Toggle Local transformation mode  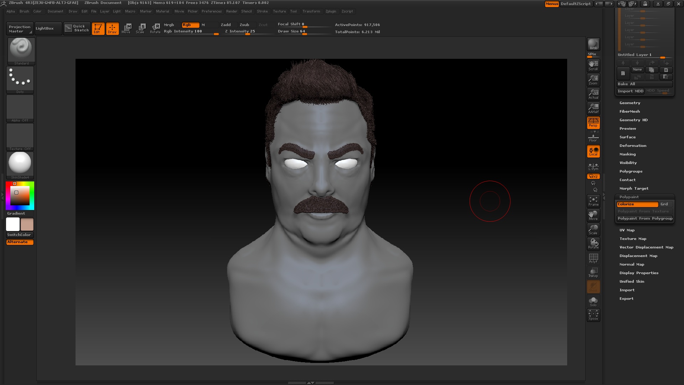pyautogui.click(x=593, y=151)
